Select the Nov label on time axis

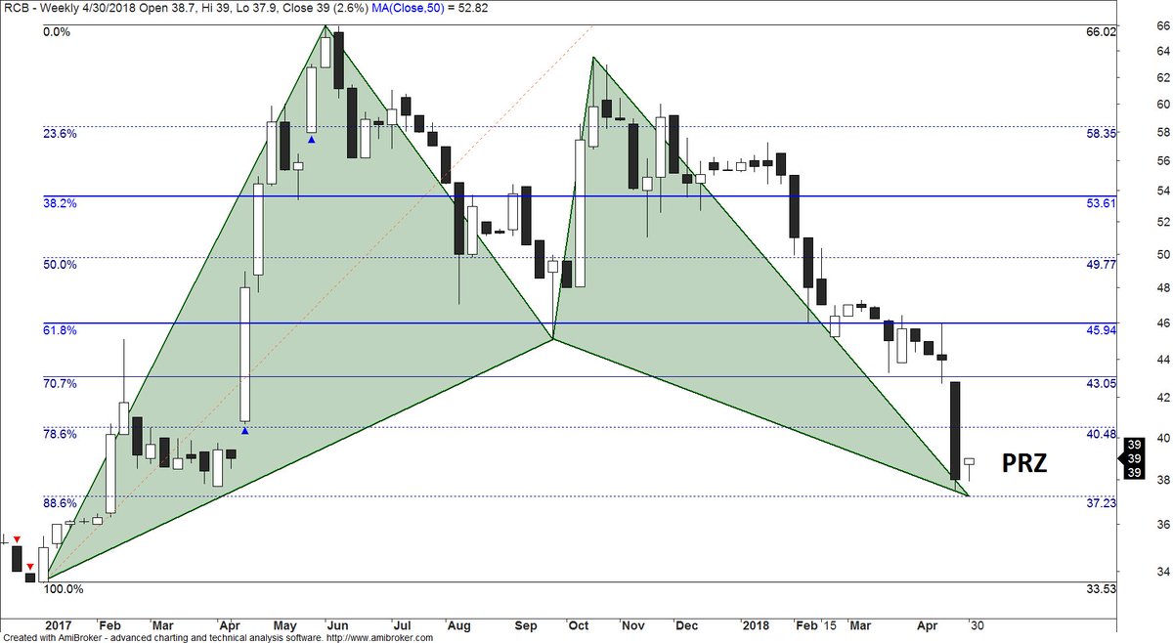634,623
